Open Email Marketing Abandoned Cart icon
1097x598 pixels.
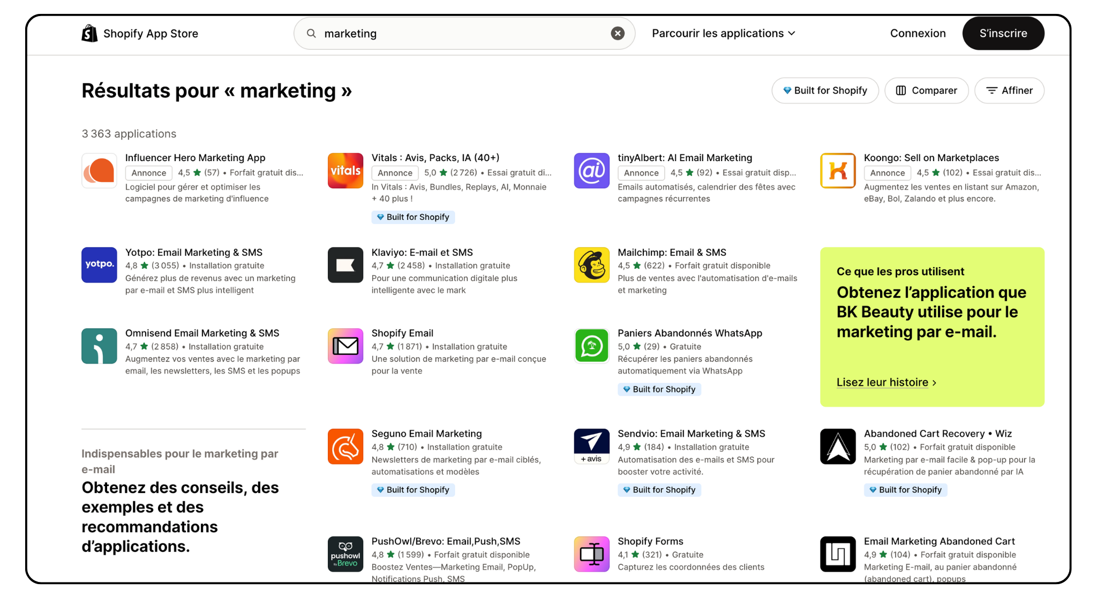pos(838,554)
